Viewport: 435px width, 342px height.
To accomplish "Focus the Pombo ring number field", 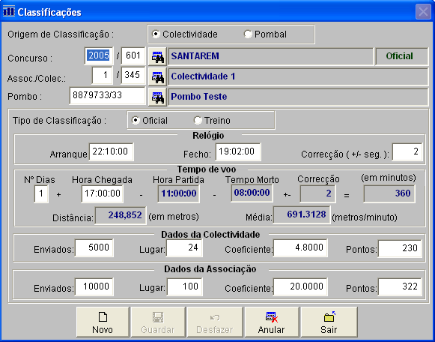I will 107,95.
